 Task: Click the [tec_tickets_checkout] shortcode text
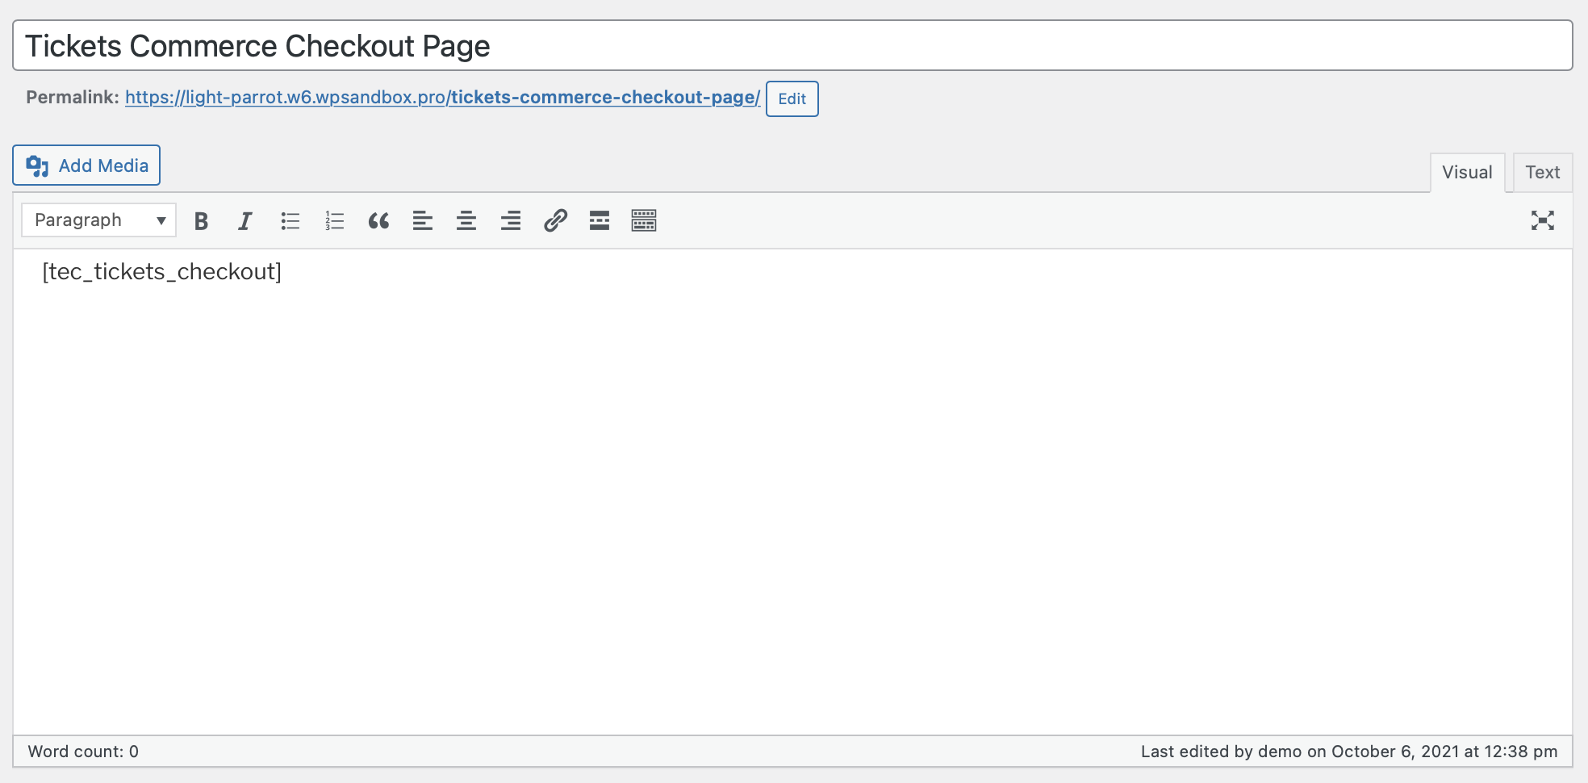(162, 272)
